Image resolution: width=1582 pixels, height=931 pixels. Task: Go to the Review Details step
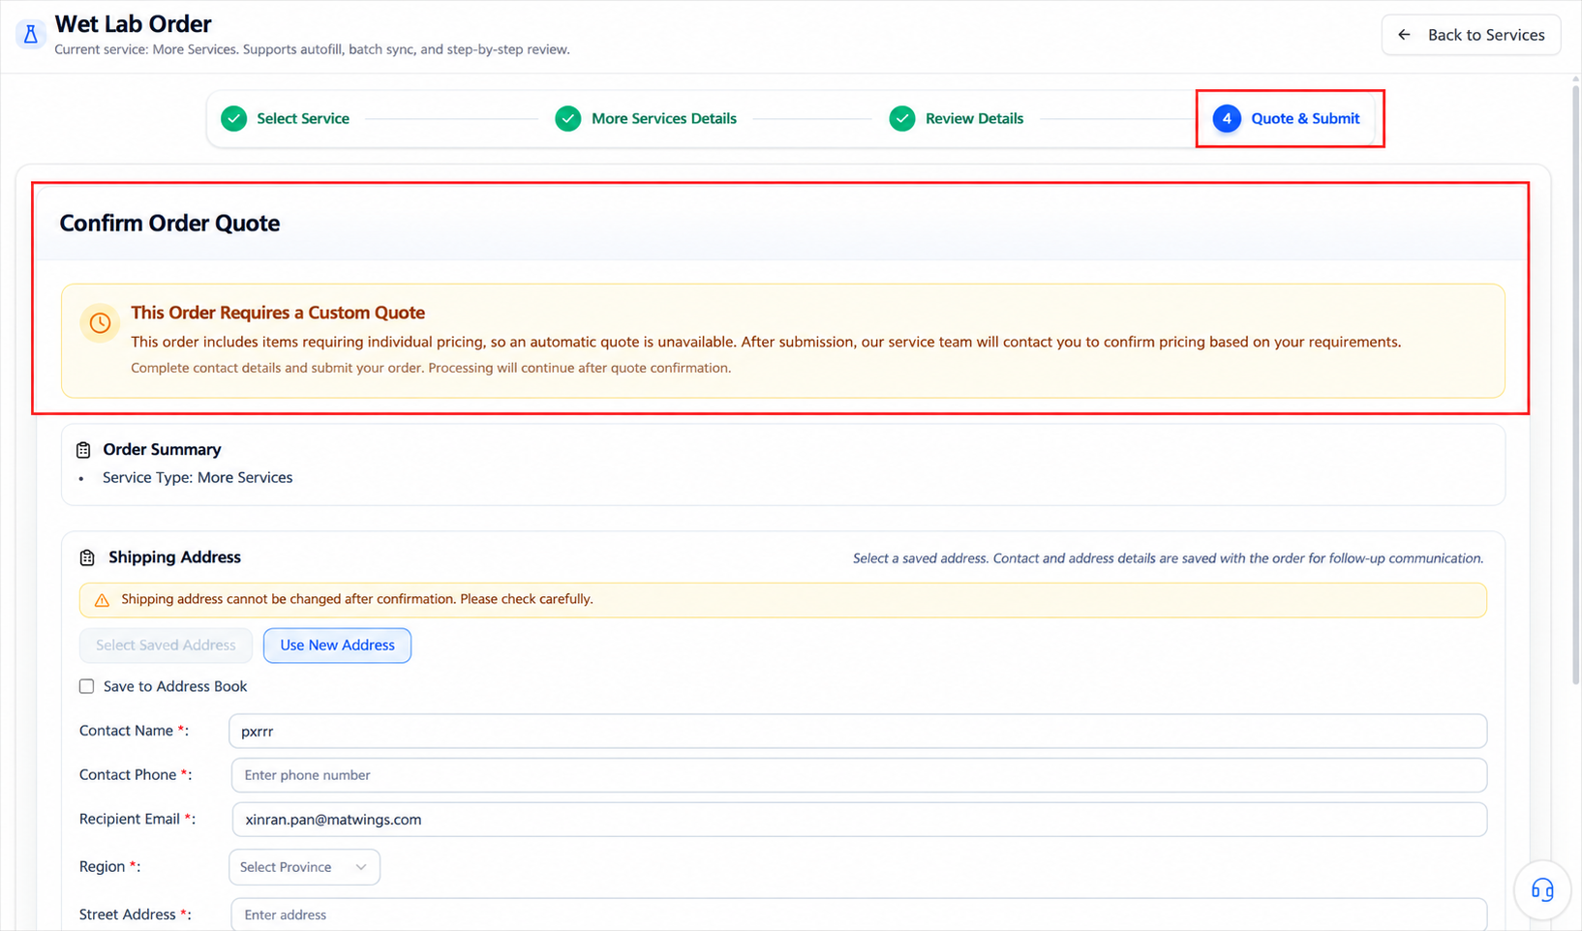coord(956,119)
